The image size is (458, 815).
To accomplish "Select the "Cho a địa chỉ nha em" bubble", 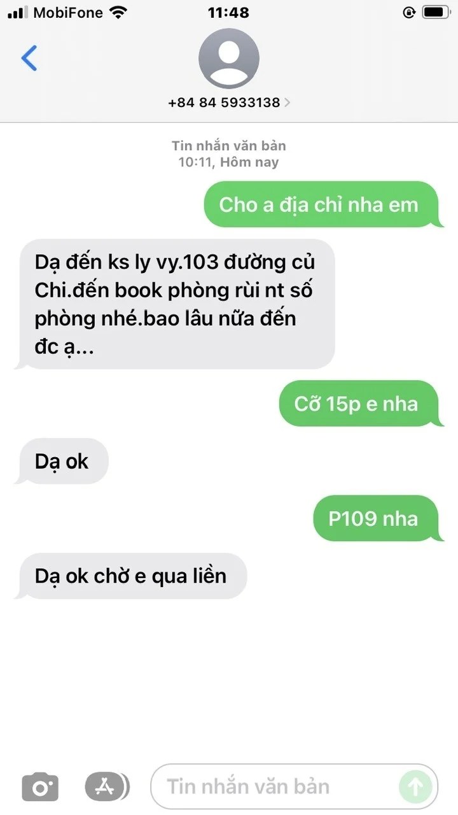I will pos(322,204).
